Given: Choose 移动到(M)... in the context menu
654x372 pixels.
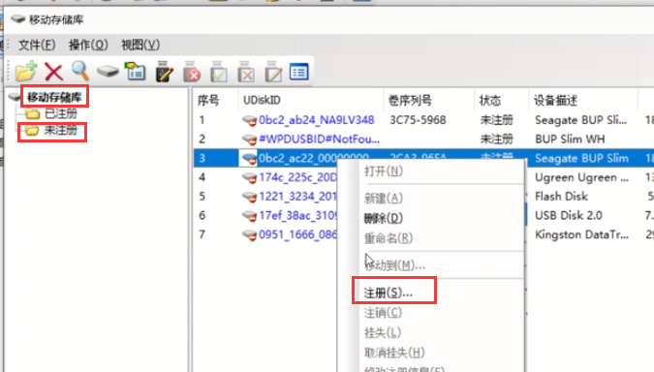Looking at the screenshot, I should 394,265.
